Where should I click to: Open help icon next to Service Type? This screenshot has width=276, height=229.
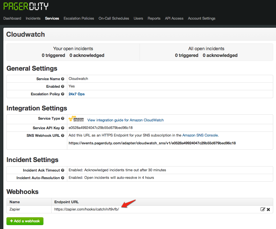pos(63,119)
